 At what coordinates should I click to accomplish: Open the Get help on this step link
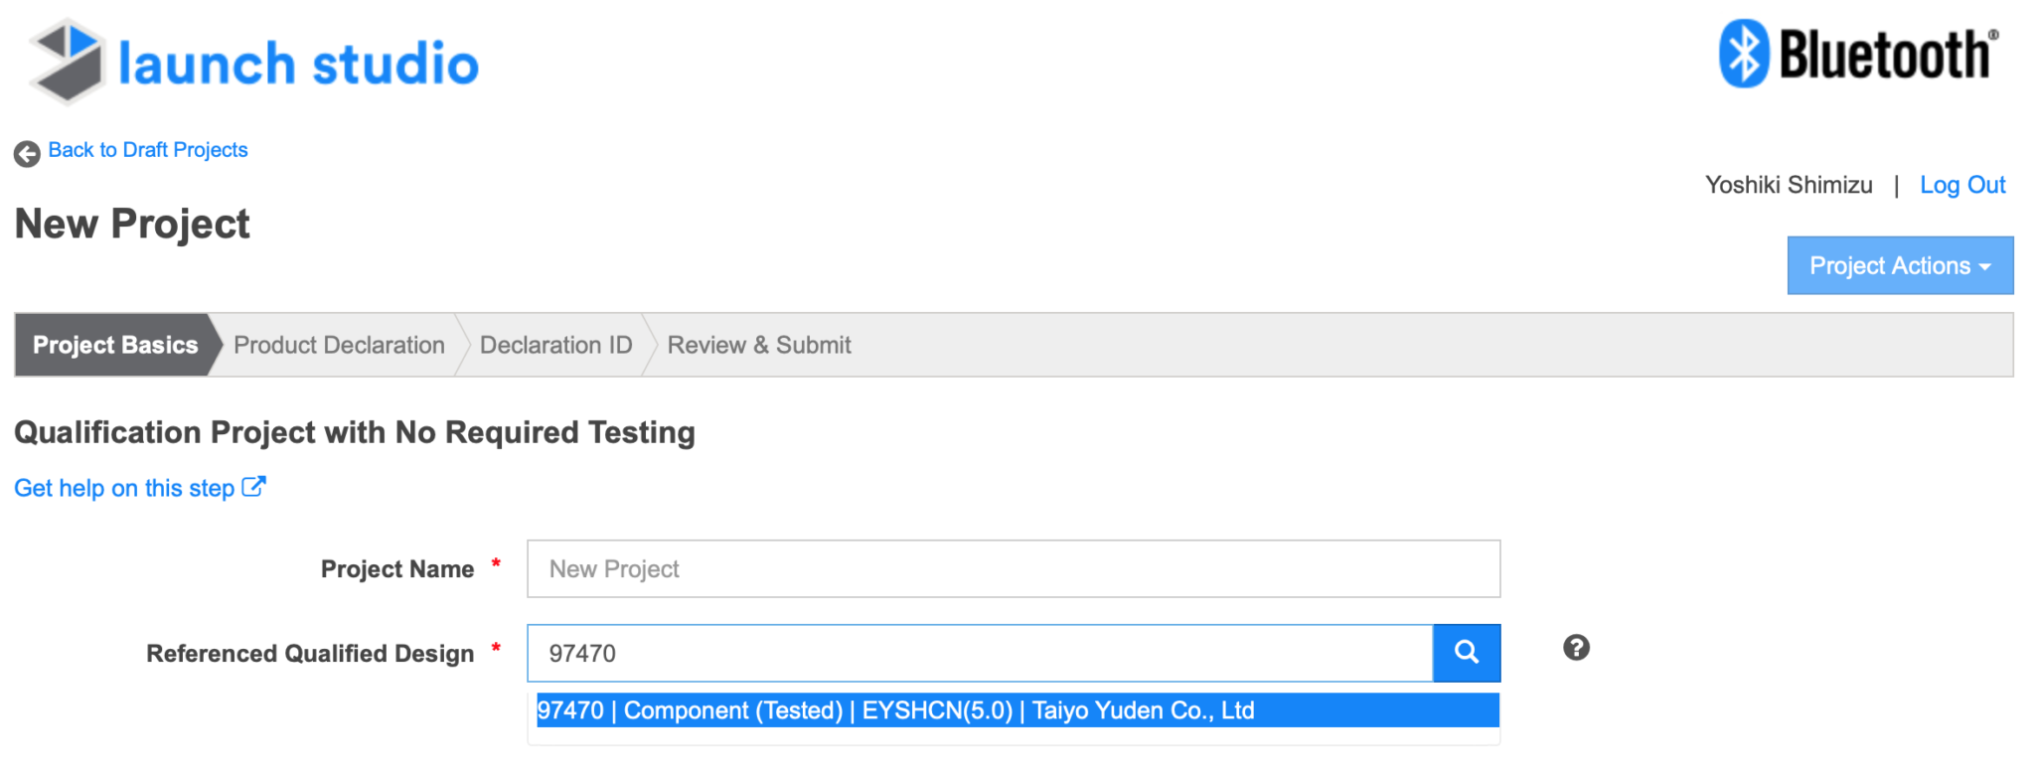click(124, 488)
